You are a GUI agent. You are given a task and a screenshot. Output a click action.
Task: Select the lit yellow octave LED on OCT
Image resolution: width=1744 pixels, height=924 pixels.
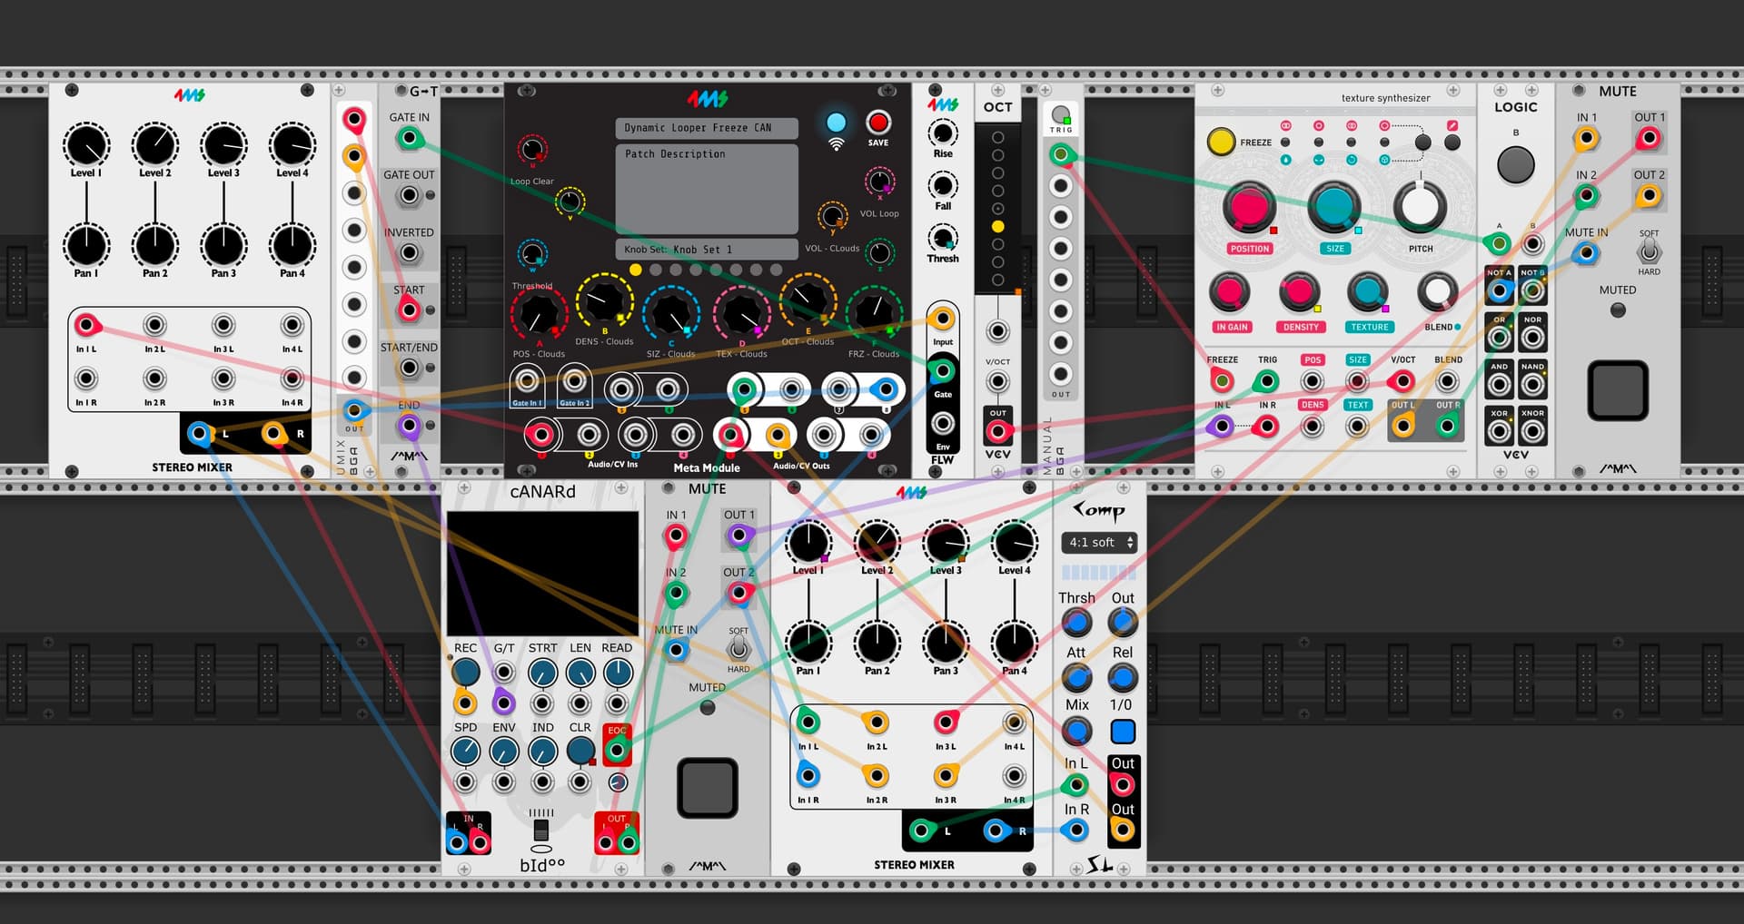[x=997, y=226]
